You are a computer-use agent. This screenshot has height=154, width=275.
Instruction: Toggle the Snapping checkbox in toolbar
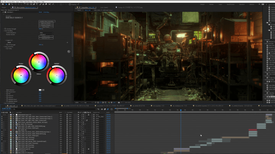coord(70,4)
